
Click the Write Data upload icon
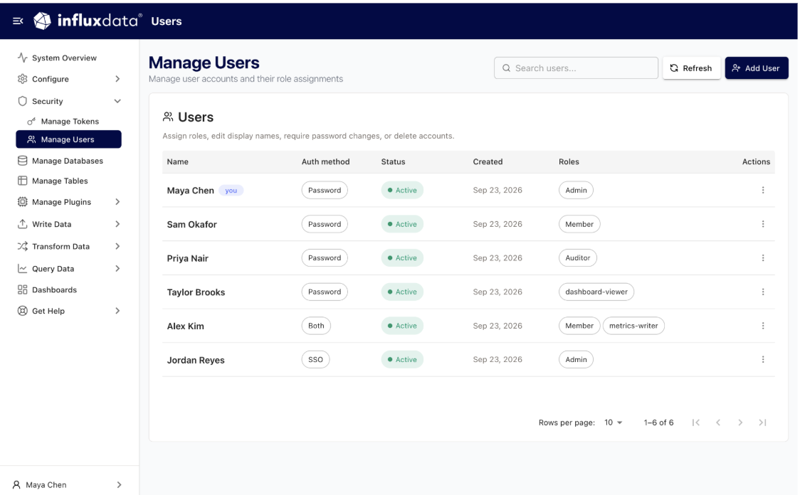click(x=23, y=224)
